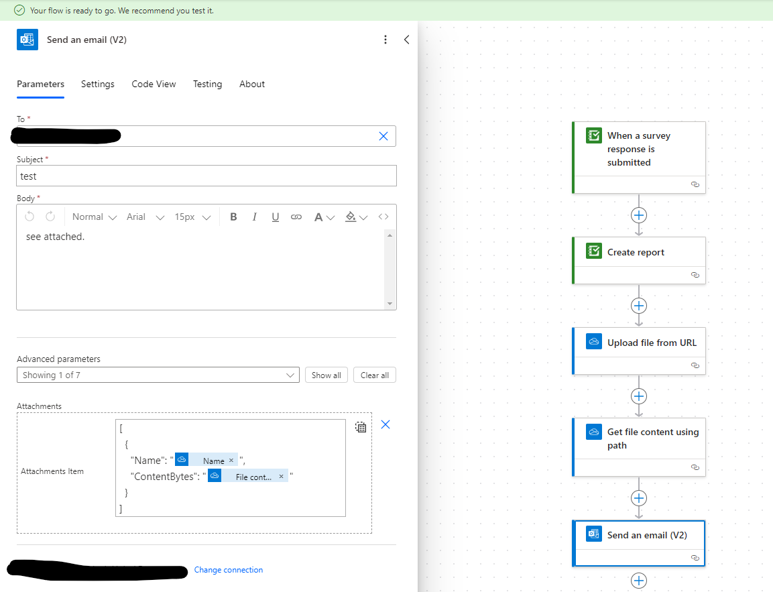Add an action below Send an email (V2)
This screenshot has height=592, width=773.
click(x=638, y=581)
